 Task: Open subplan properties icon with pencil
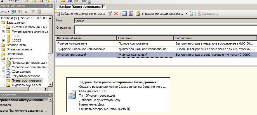pyautogui.click(x=110, y=14)
